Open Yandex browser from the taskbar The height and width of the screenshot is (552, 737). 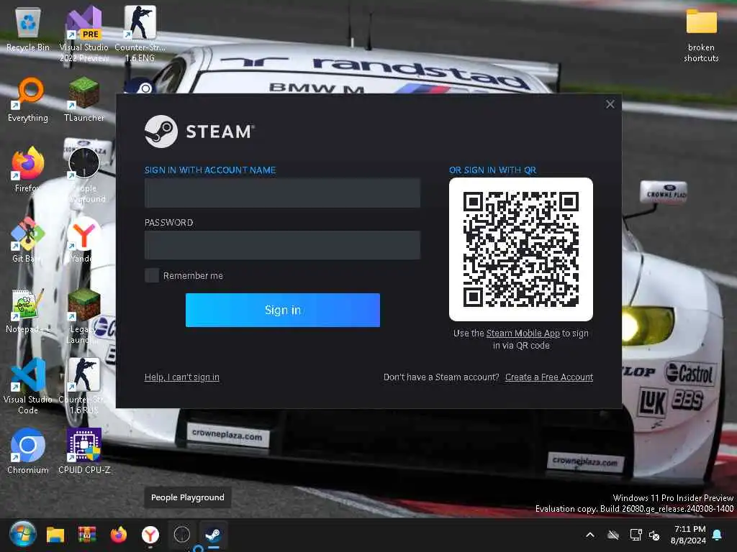(x=150, y=535)
